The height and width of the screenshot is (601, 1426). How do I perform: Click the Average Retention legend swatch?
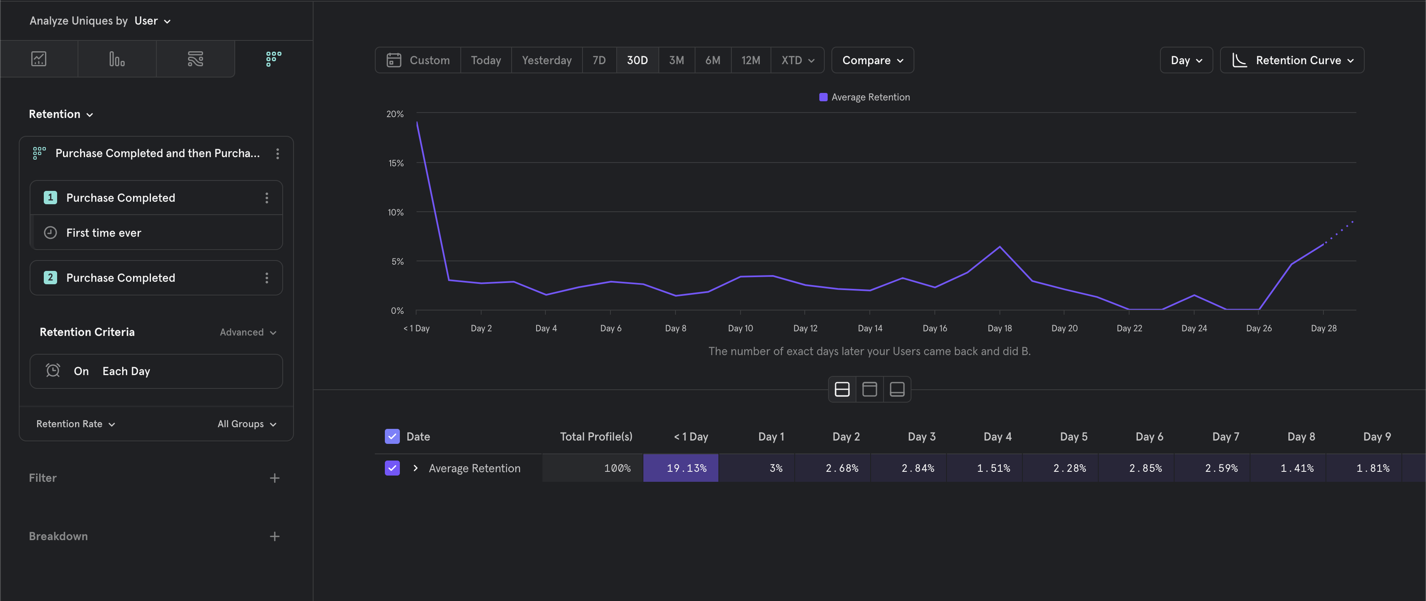pos(823,98)
